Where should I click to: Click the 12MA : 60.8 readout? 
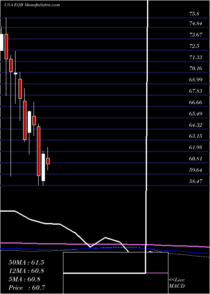pyautogui.click(x=26, y=271)
